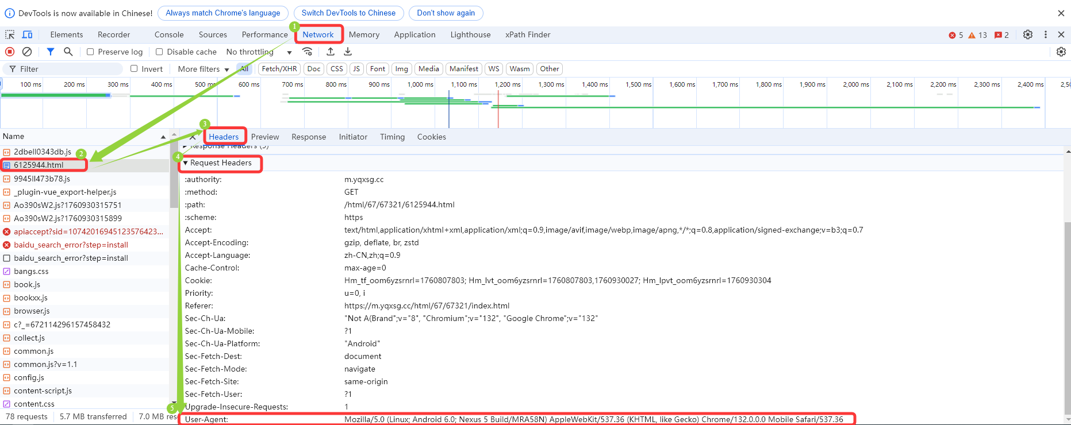Image resolution: width=1071 pixels, height=425 pixels.
Task: Show the Timing detail tab
Action: click(x=392, y=137)
